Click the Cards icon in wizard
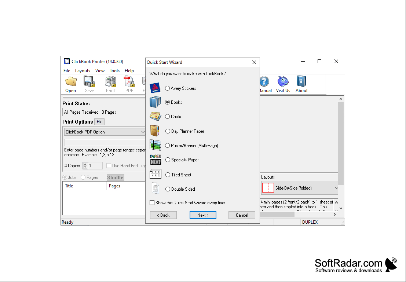Image resolution: width=406 pixels, height=282 pixels. [x=155, y=116]
